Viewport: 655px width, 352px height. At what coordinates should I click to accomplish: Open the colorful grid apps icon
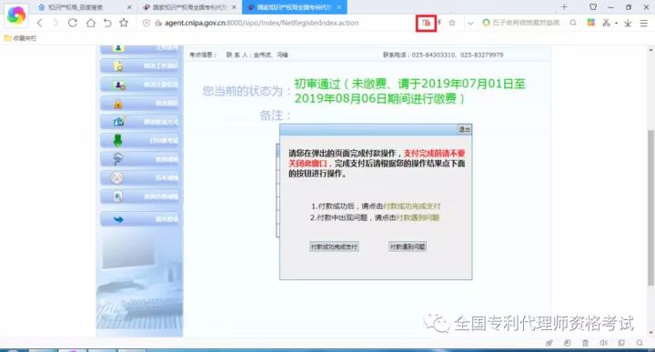(590, 23)
